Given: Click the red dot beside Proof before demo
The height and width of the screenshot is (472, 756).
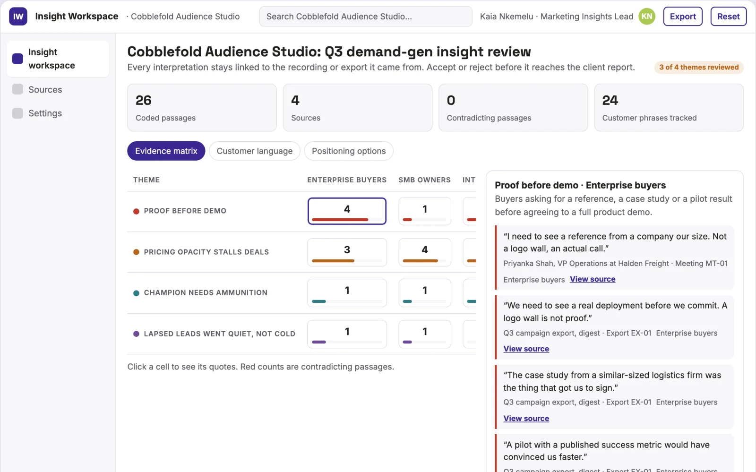Looking at the screenshot, I should point(136,211).
